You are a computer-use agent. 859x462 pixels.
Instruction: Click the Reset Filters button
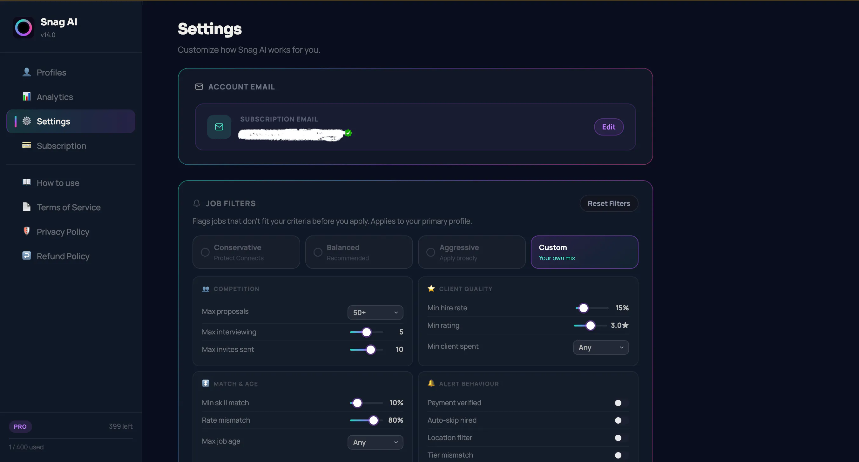(609, 203)
